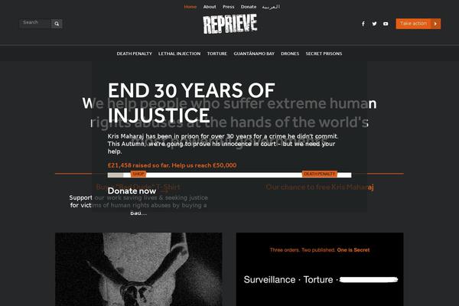This screenshot has width=459, height=306.
Task: Open Reprieve's Twitter icon
Action: pyautogui.click(x=374, y=24)
